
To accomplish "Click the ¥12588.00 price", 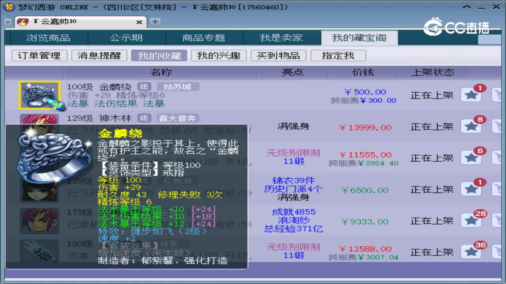I will coord(365,249).
